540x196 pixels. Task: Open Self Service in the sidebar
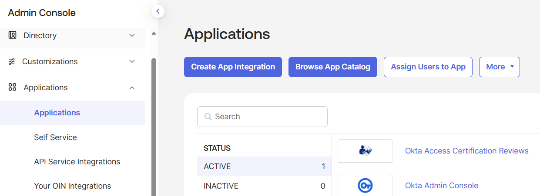(55, 137)
